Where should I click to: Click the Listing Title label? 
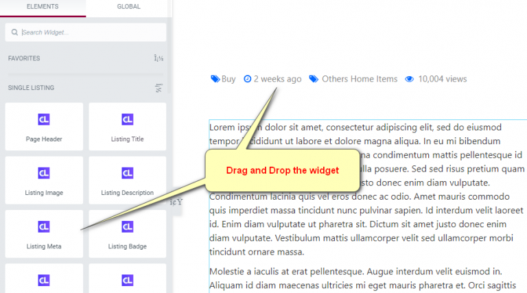[x=128, y=139]
